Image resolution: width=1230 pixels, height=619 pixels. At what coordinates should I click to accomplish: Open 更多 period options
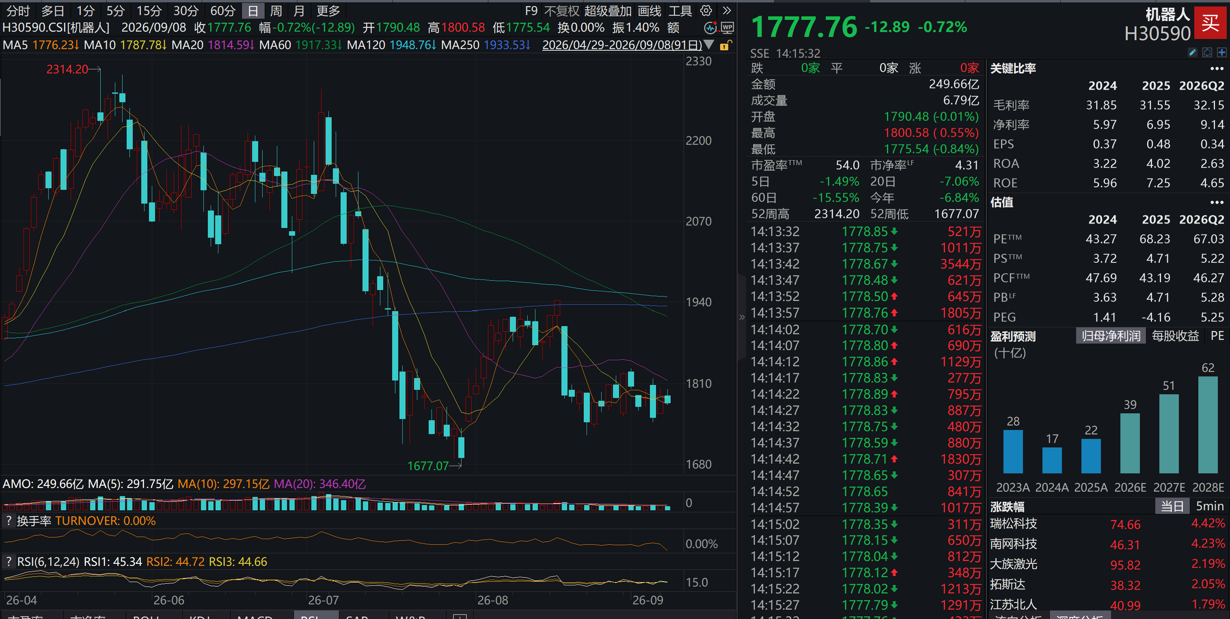tap(328, 11)
